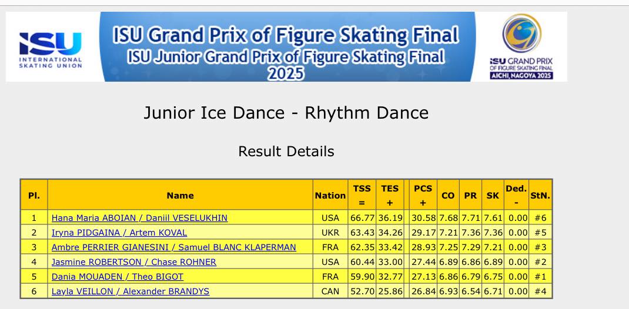Click the TSS column header

[362, 195]
